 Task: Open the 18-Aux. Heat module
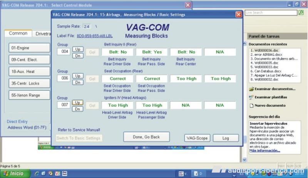pos(29,71)
